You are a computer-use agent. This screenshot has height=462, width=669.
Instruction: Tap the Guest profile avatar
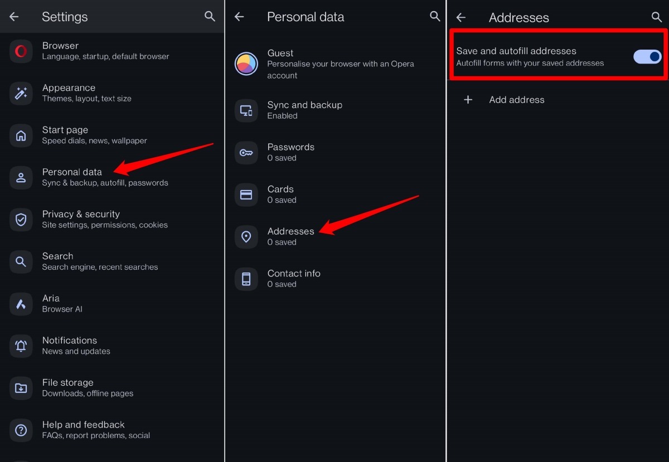[x=246, y=64]
